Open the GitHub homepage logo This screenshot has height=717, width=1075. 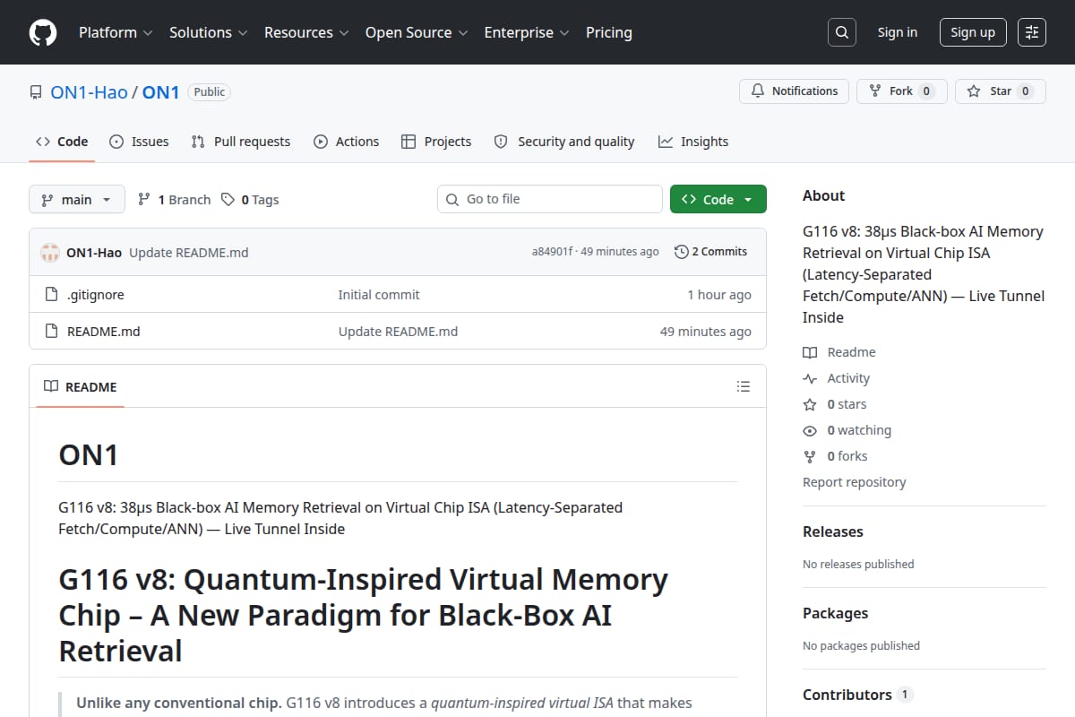[x=43, y=32]
